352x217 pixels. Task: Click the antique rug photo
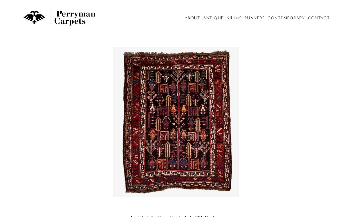pyautogui.click(x=176, y=122)
